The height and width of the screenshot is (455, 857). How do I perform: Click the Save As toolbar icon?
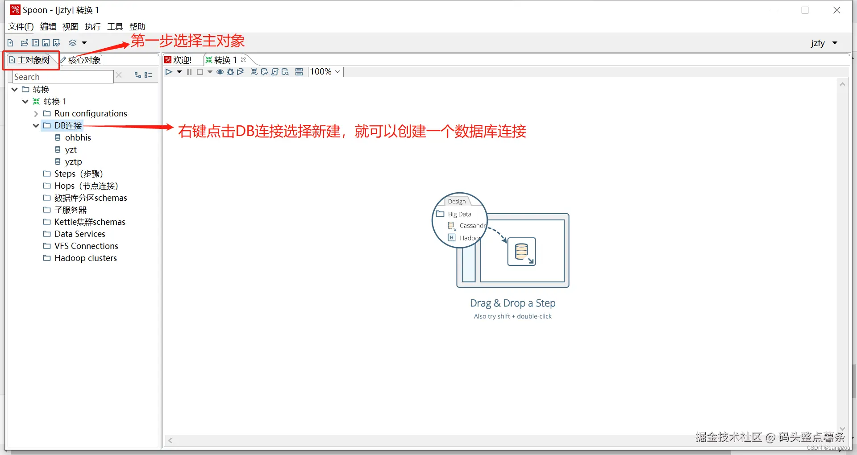click(x=57, y=43)
